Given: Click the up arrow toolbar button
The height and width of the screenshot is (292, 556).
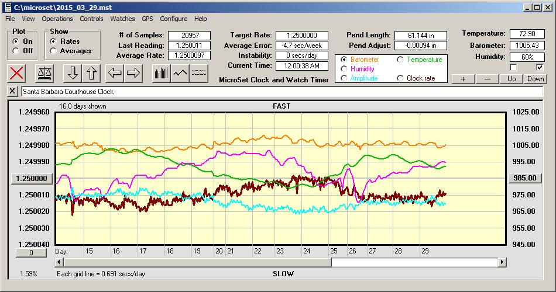Looking at the screenshot, I should pos(91,73).
